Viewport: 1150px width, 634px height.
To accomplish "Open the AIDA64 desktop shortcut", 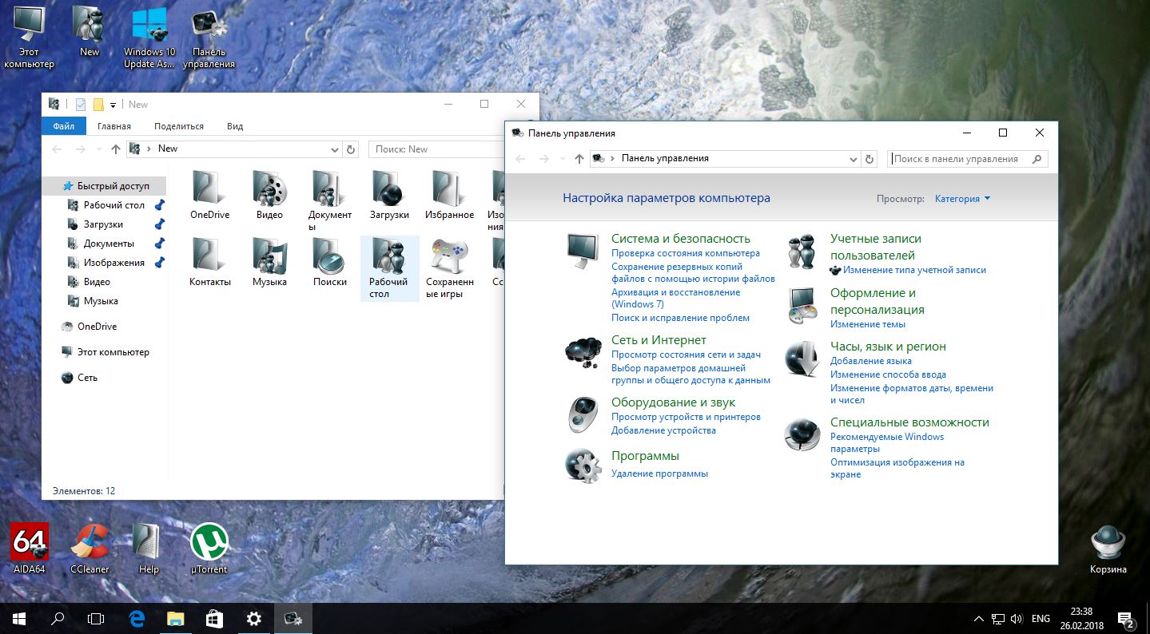I will (x=30, y=543).
